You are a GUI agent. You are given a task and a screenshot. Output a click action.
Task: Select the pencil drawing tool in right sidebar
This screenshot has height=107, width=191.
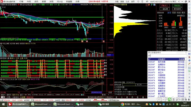(189, 64)
